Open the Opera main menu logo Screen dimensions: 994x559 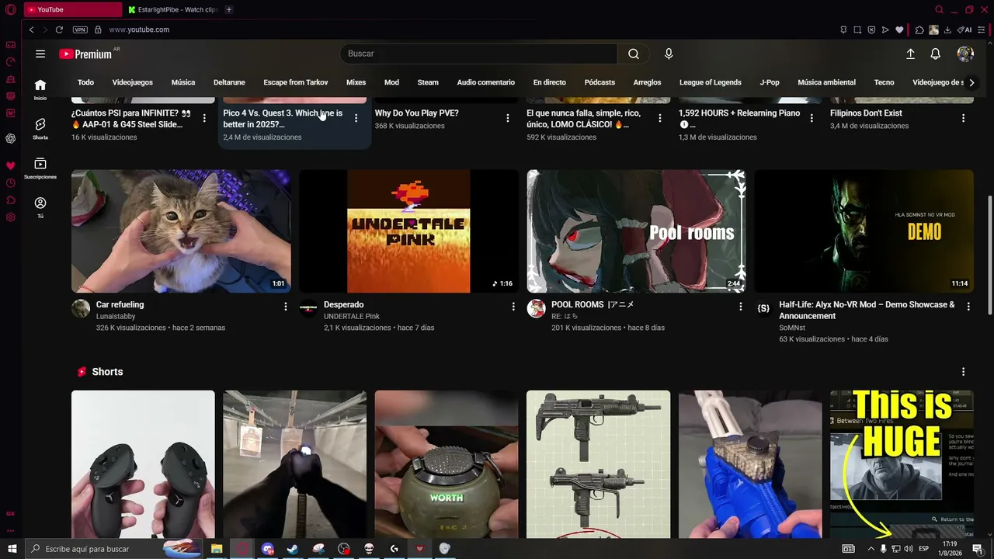[x=11, y=9]
